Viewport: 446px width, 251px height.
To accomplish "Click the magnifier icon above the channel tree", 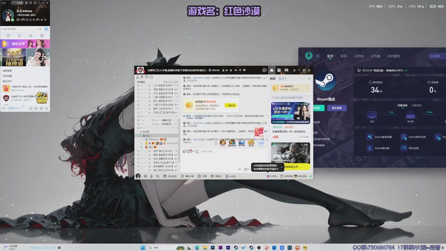I will coord(151,77).
